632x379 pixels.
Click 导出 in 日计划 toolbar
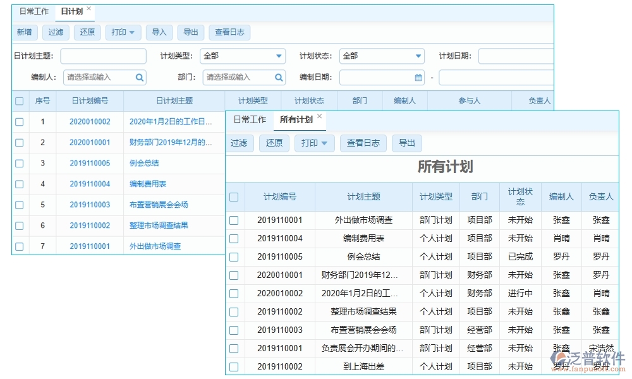click(191, 32)
